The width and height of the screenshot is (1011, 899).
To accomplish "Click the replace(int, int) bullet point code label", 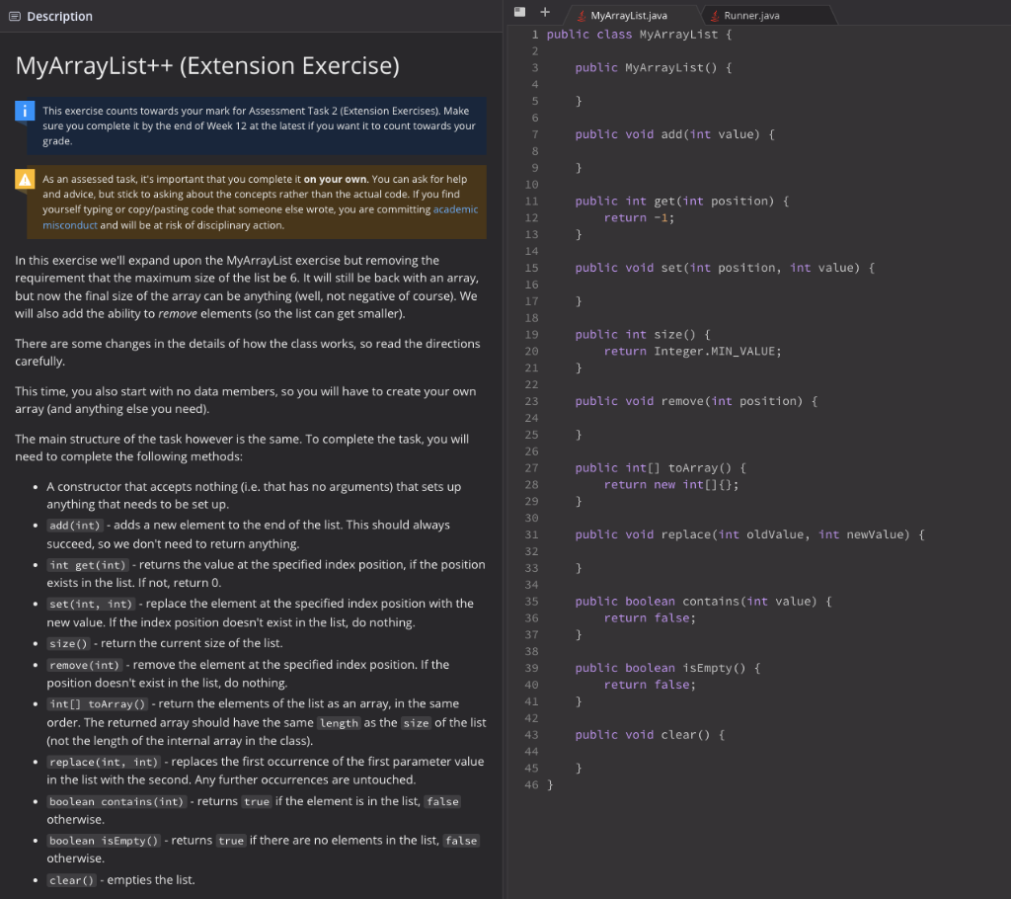I will (102, 762).
